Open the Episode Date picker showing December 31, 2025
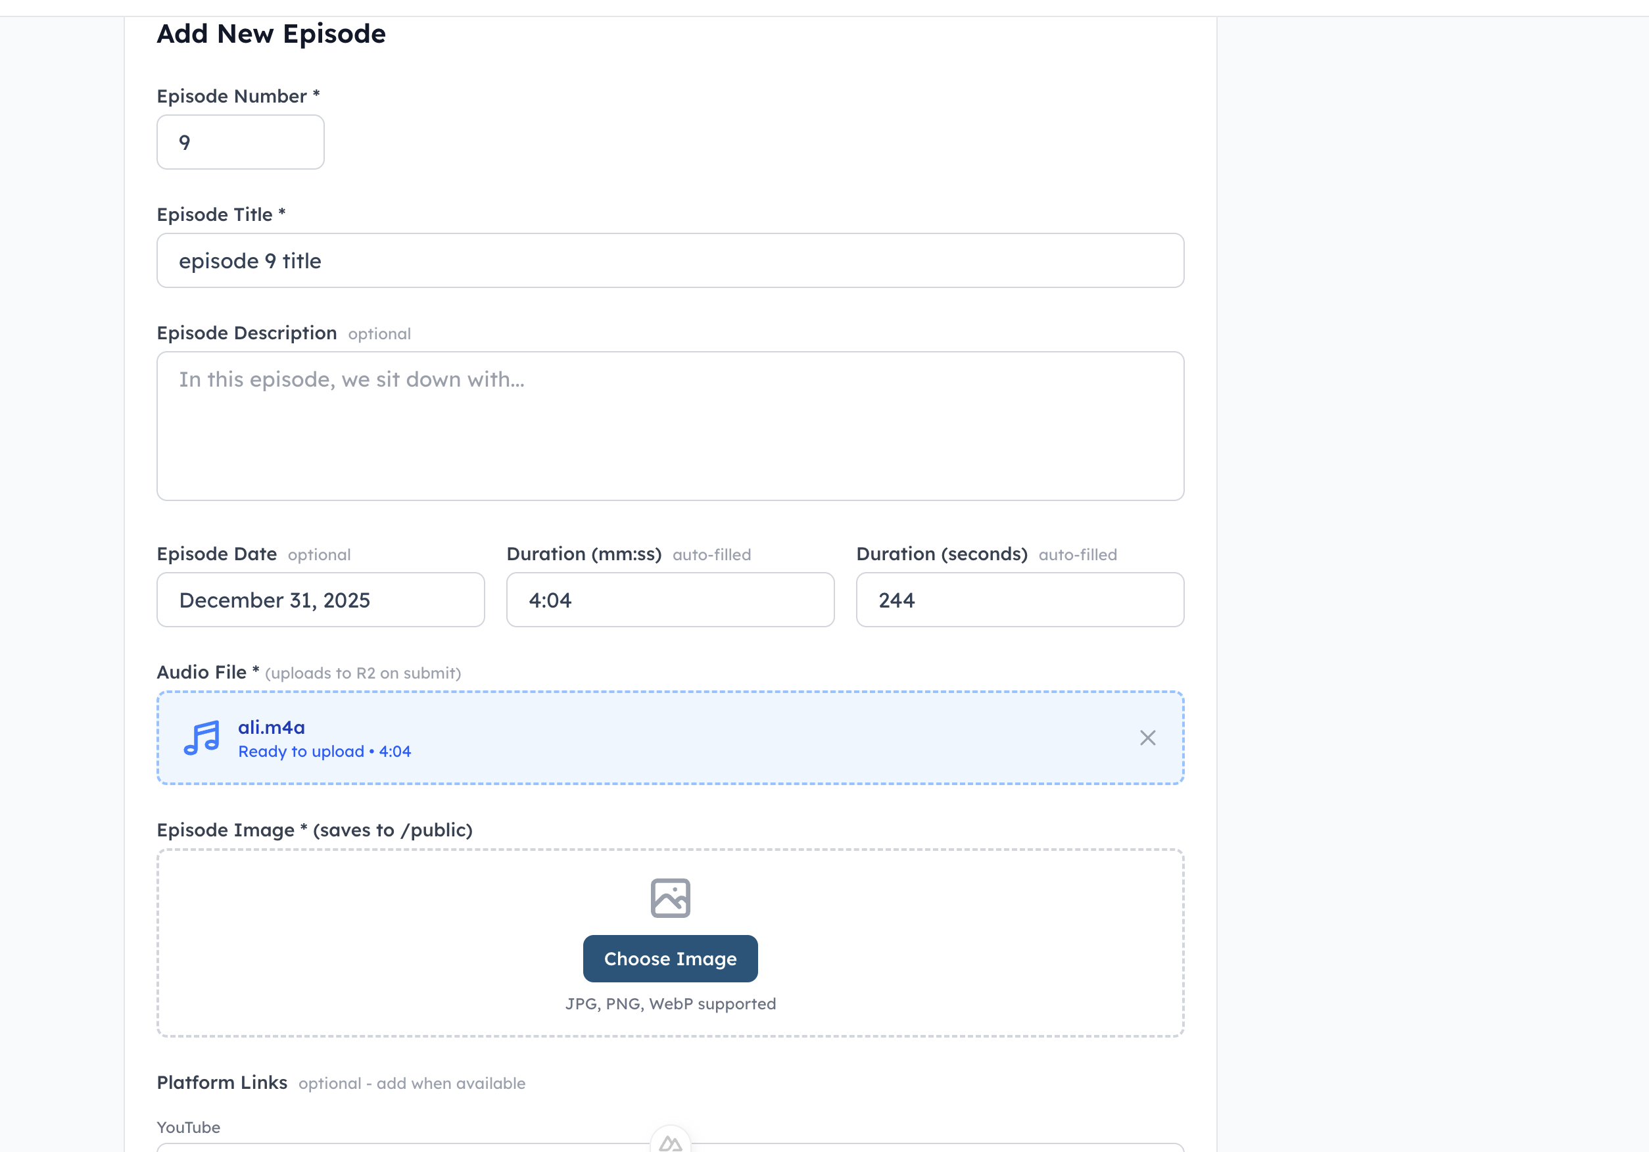This screenshot has height=1152, width=1649. (320, 600)
